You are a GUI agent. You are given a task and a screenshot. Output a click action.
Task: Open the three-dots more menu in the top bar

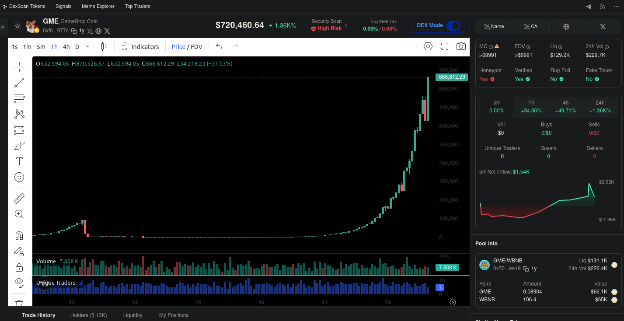[x=616, y=7]
